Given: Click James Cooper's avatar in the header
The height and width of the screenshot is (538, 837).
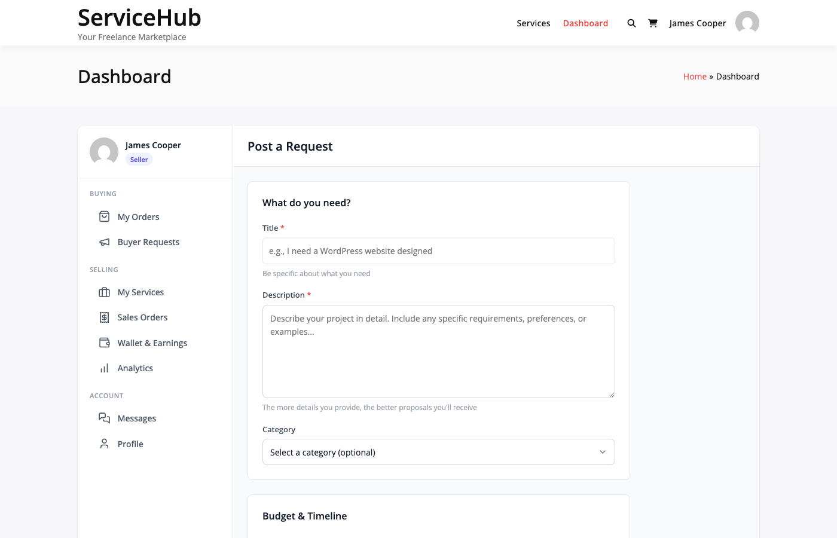Looking at the screenshot, I should click(x=747, y=23).
